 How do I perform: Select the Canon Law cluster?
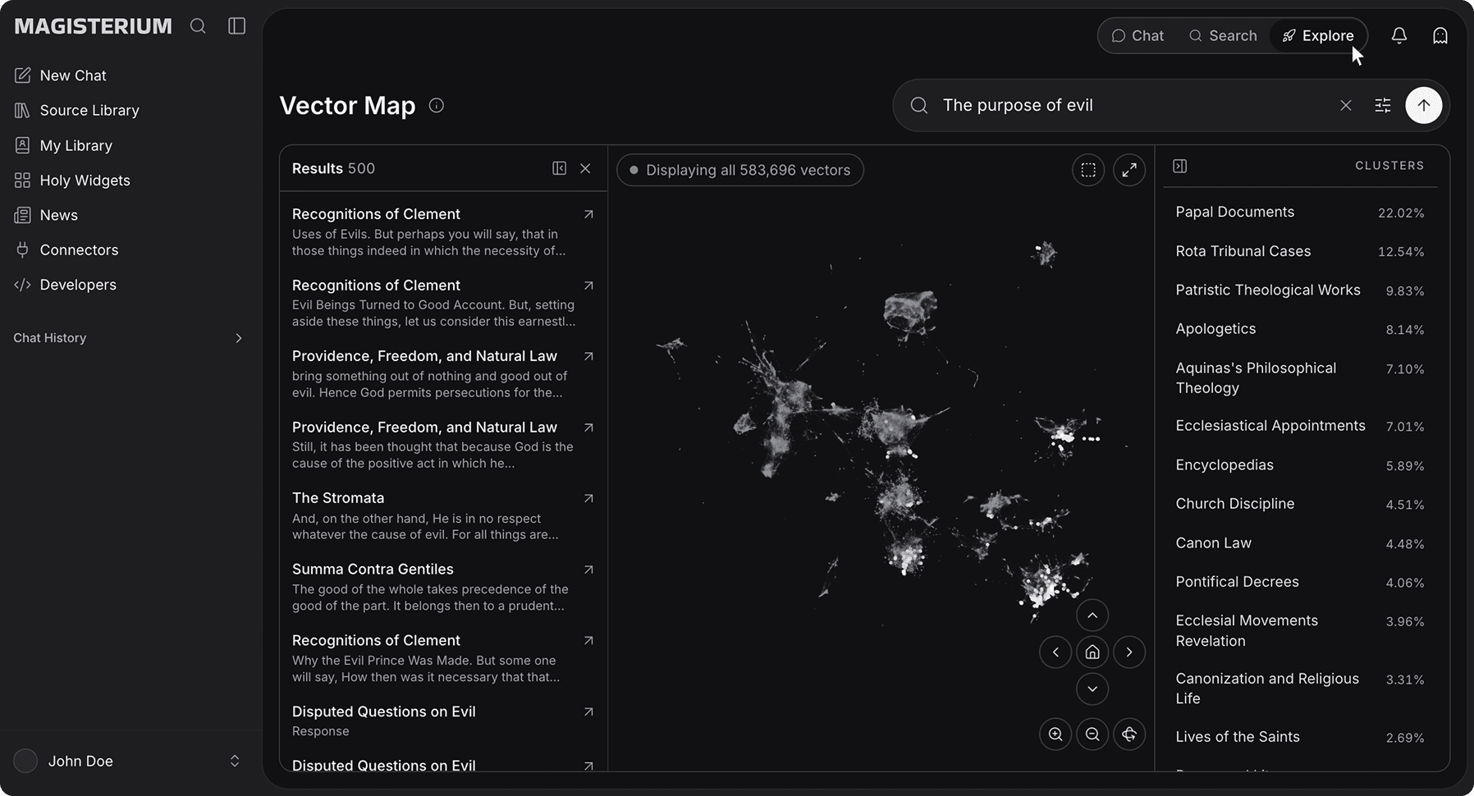pyautogui.click(x=1300, y=543)
